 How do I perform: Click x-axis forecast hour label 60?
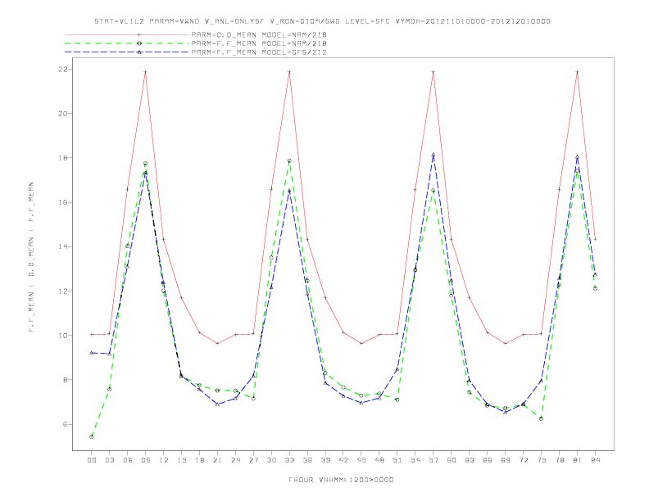click(452, 460)
